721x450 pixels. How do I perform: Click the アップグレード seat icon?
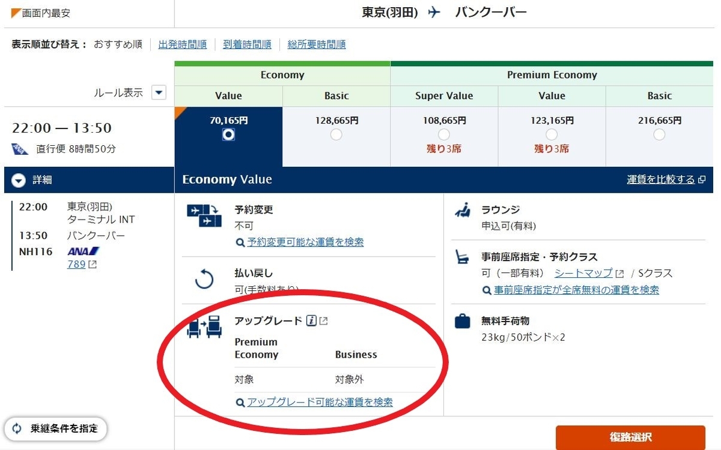coord(204,326)
